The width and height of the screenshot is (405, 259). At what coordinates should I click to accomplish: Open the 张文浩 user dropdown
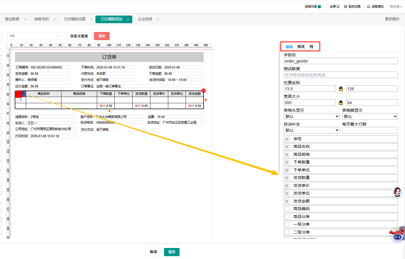coord(396,7)
